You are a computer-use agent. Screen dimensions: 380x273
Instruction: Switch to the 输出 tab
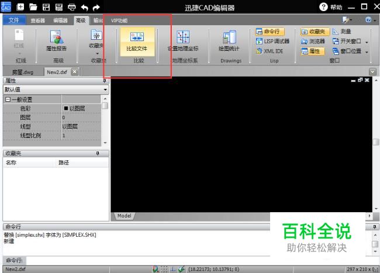point(98,20)
